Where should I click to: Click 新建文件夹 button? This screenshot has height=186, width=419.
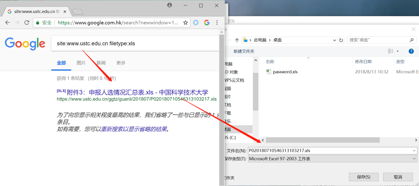pos(244,51)
